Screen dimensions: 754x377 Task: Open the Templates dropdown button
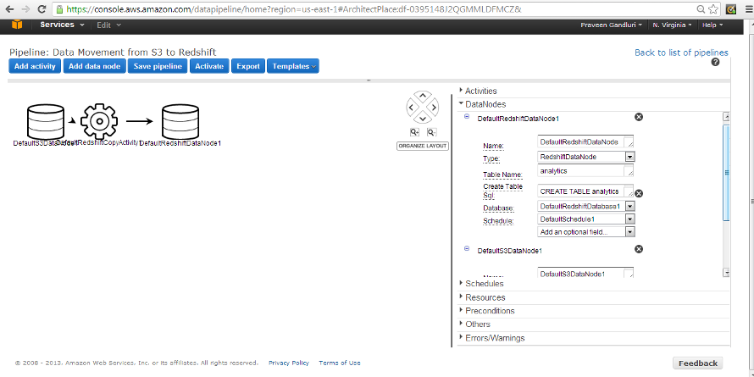click(293, 66)
